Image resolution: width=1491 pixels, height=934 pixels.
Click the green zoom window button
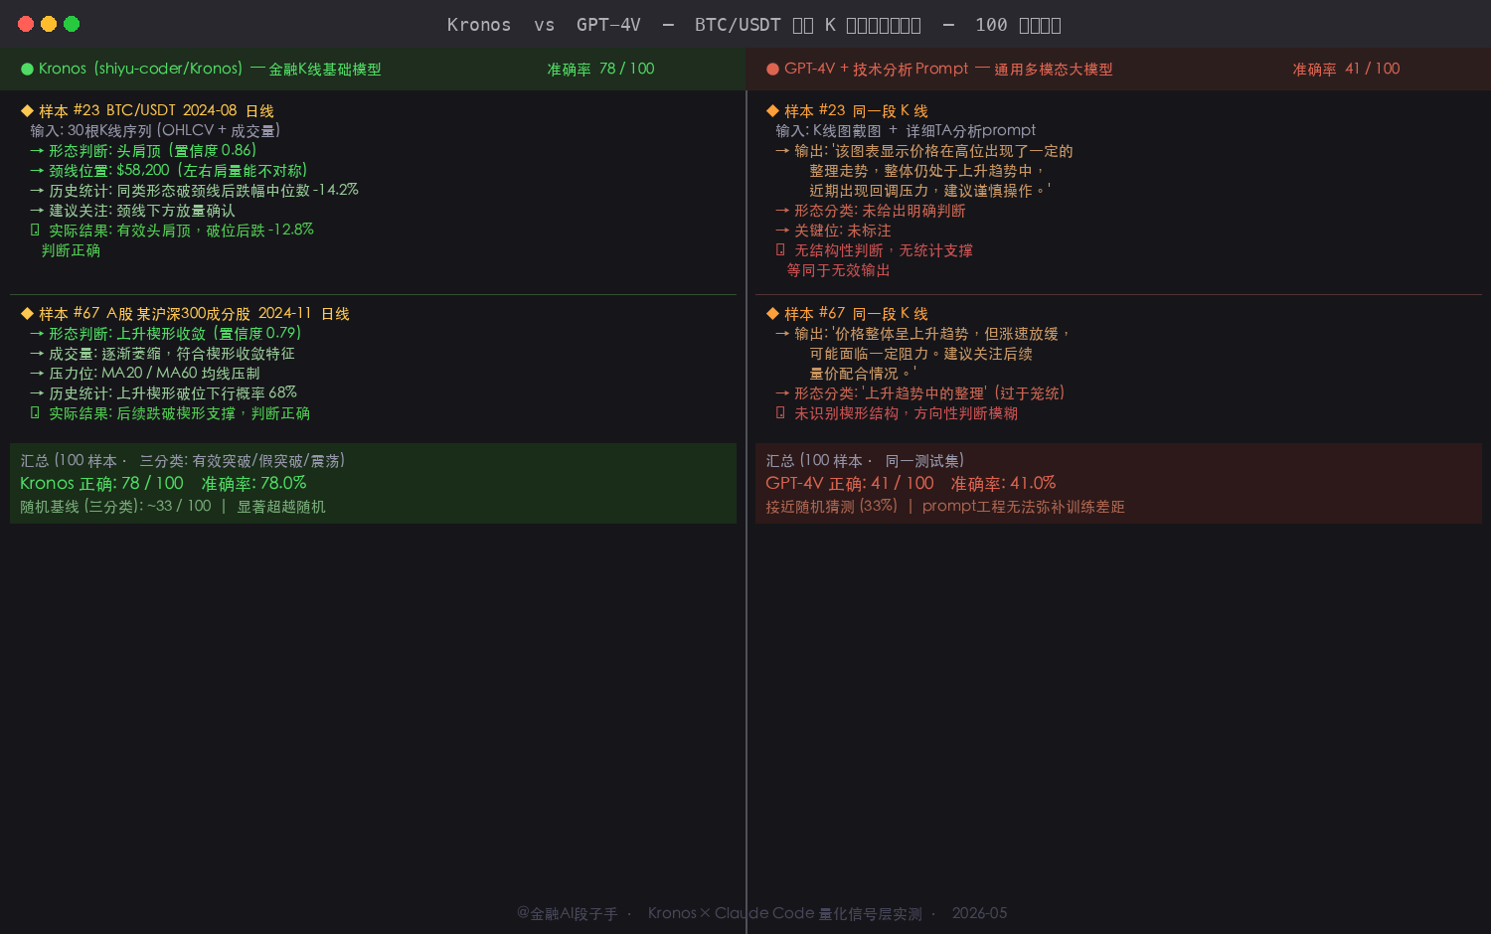[x=72, y=24]
